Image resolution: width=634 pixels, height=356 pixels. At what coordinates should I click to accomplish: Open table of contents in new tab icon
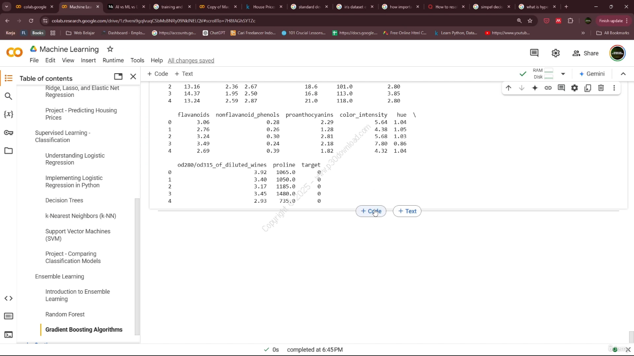pos(118,77)
